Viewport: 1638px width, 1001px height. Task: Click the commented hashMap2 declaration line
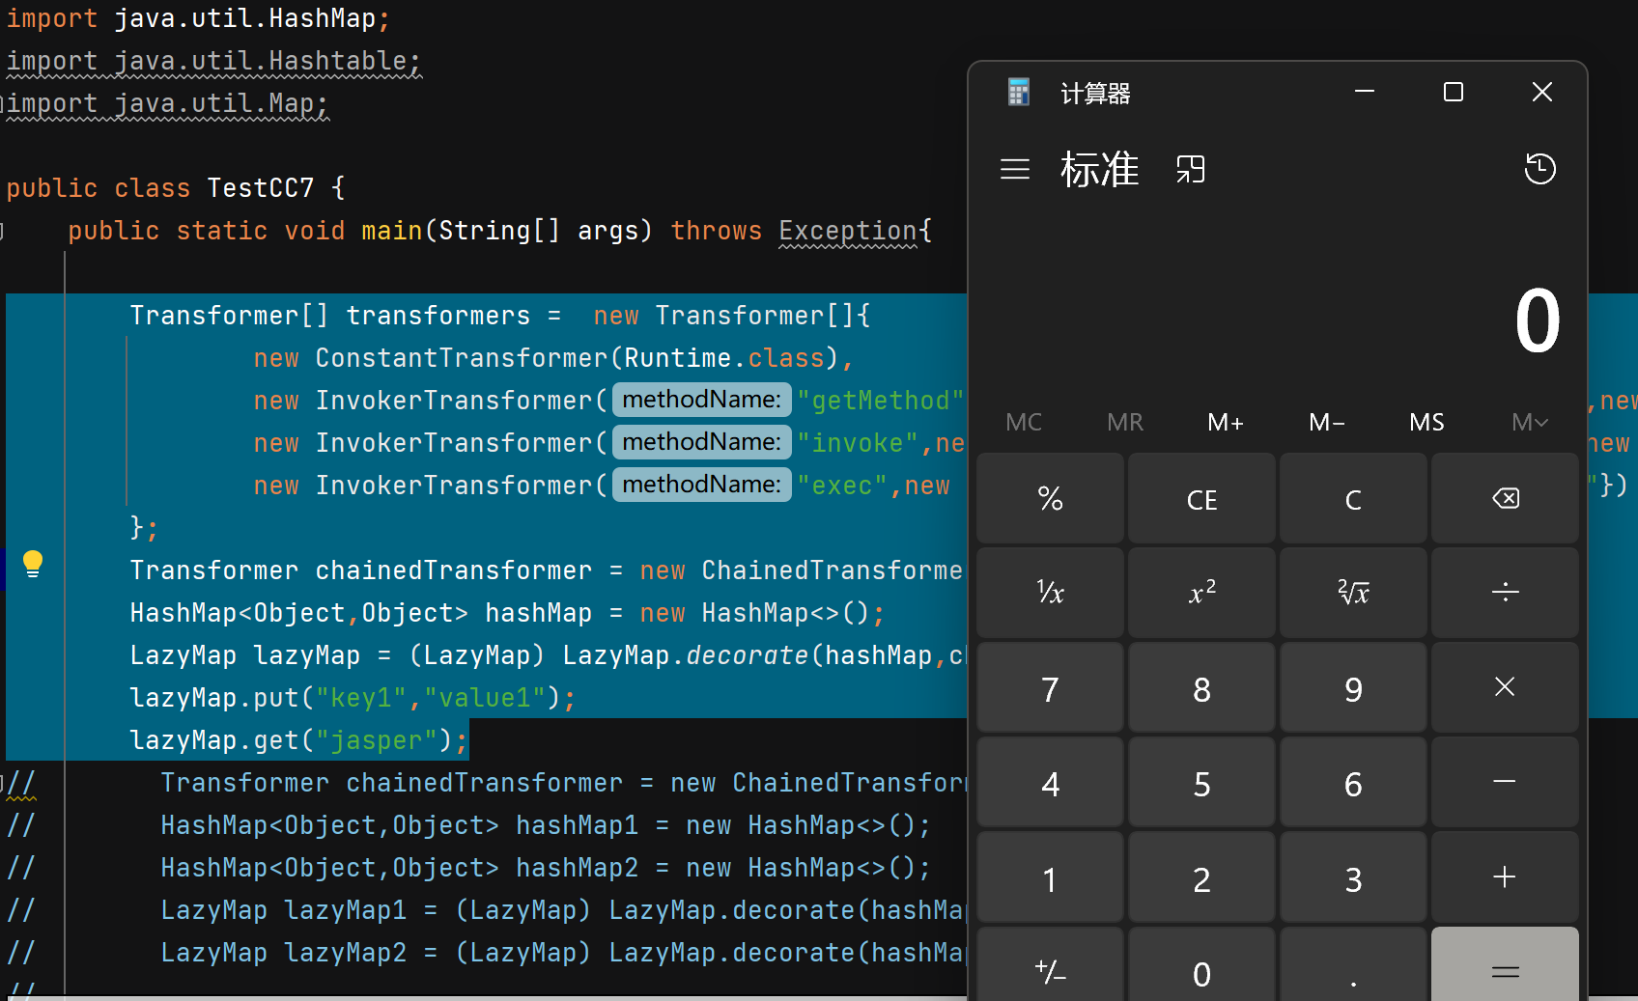546,868
